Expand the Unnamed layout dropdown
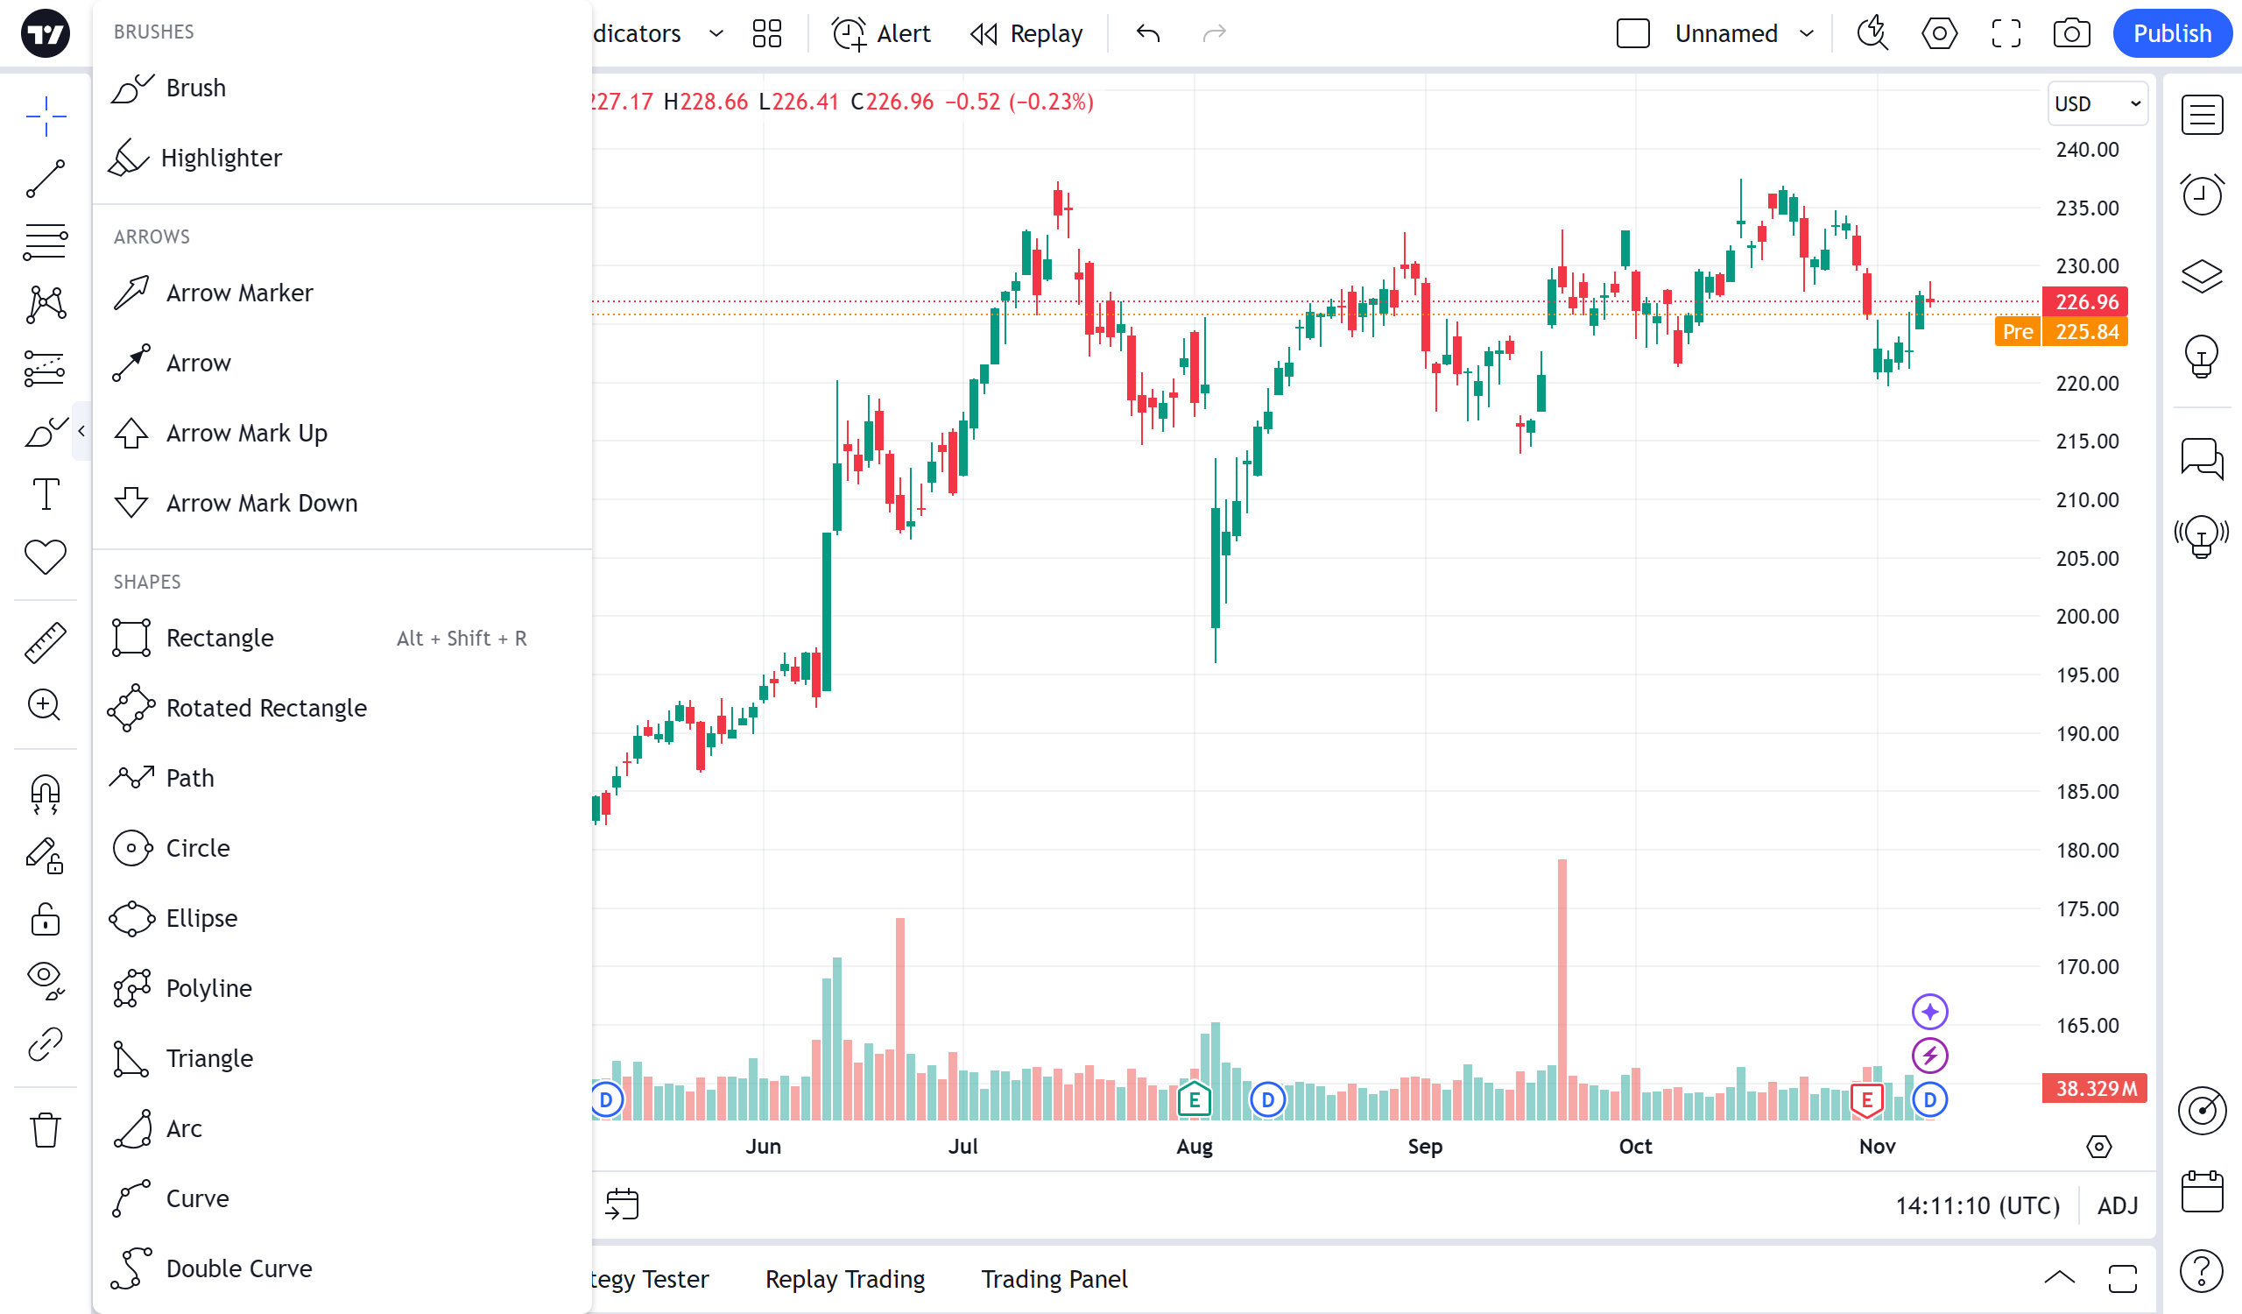 pos(1806,34)
